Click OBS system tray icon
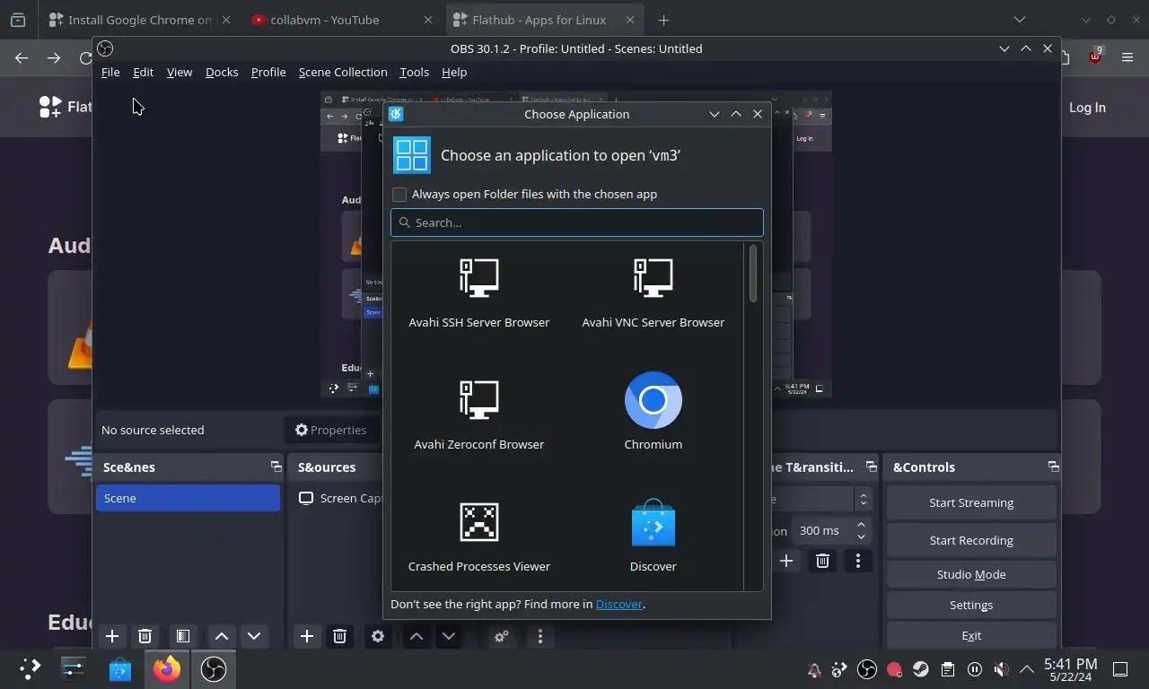The image size is (1149, 689). [867, 669]
